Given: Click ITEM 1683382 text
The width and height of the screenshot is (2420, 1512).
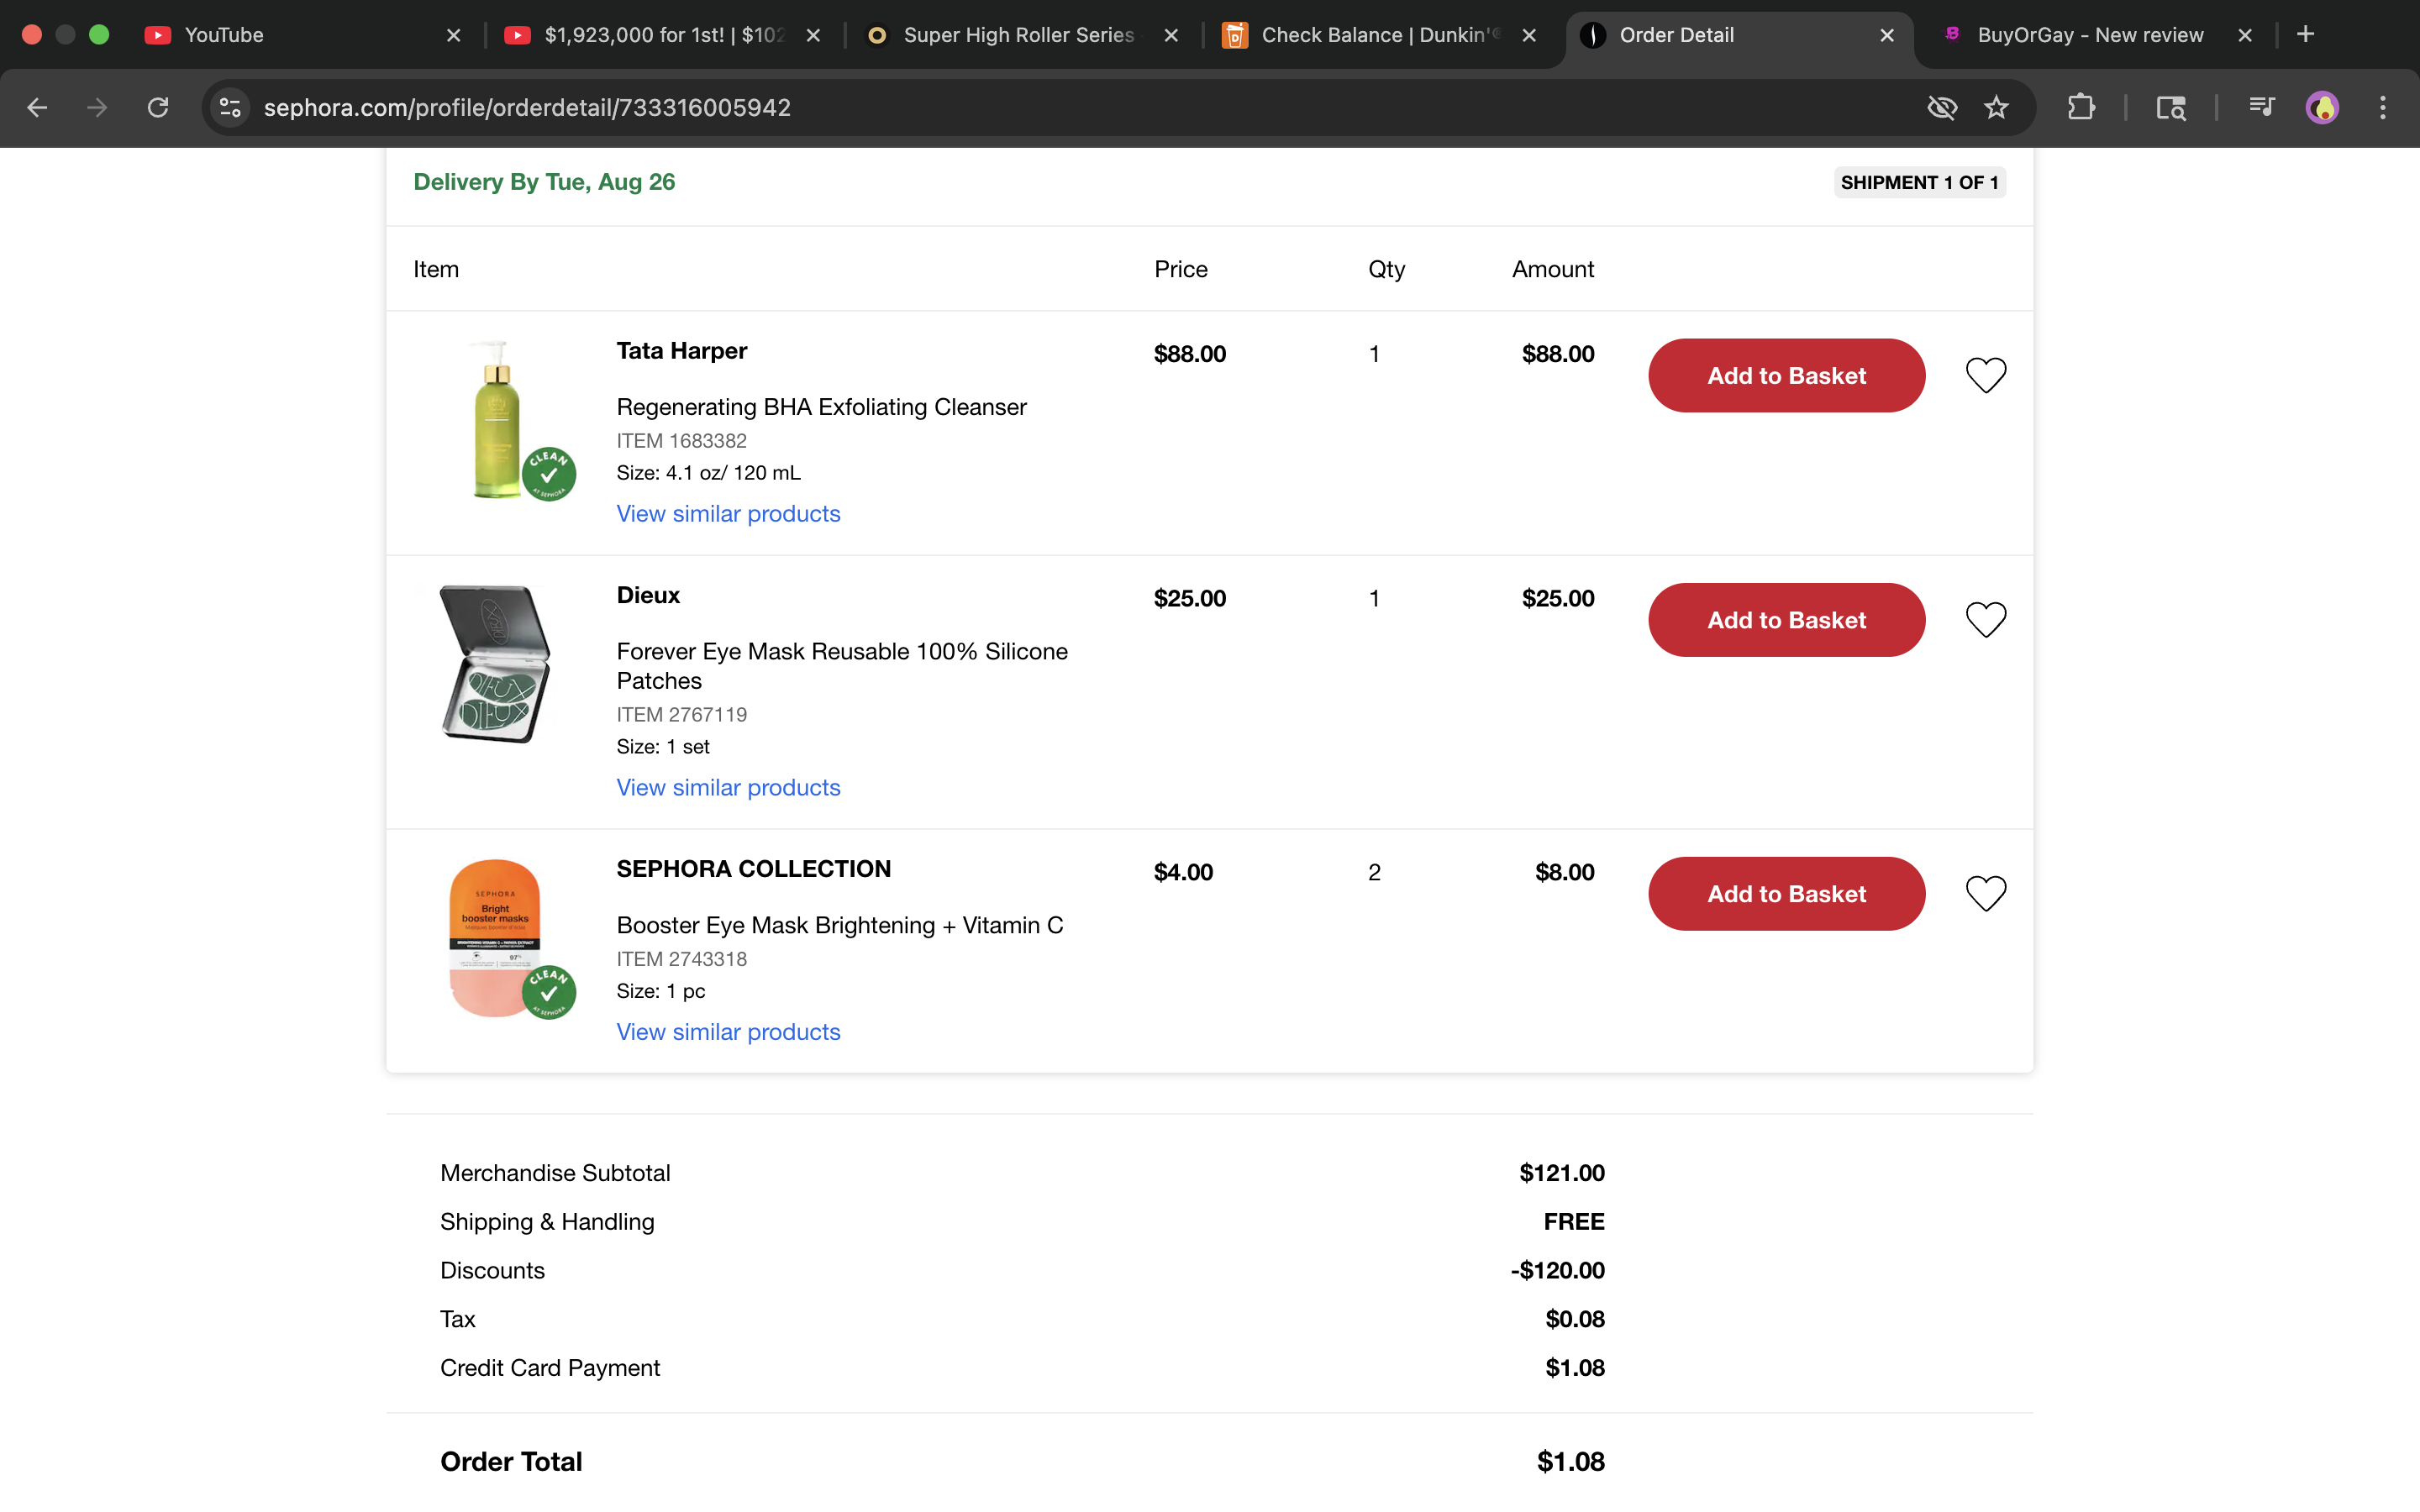Looking at the screenshot, I should [x=681, y=441].
